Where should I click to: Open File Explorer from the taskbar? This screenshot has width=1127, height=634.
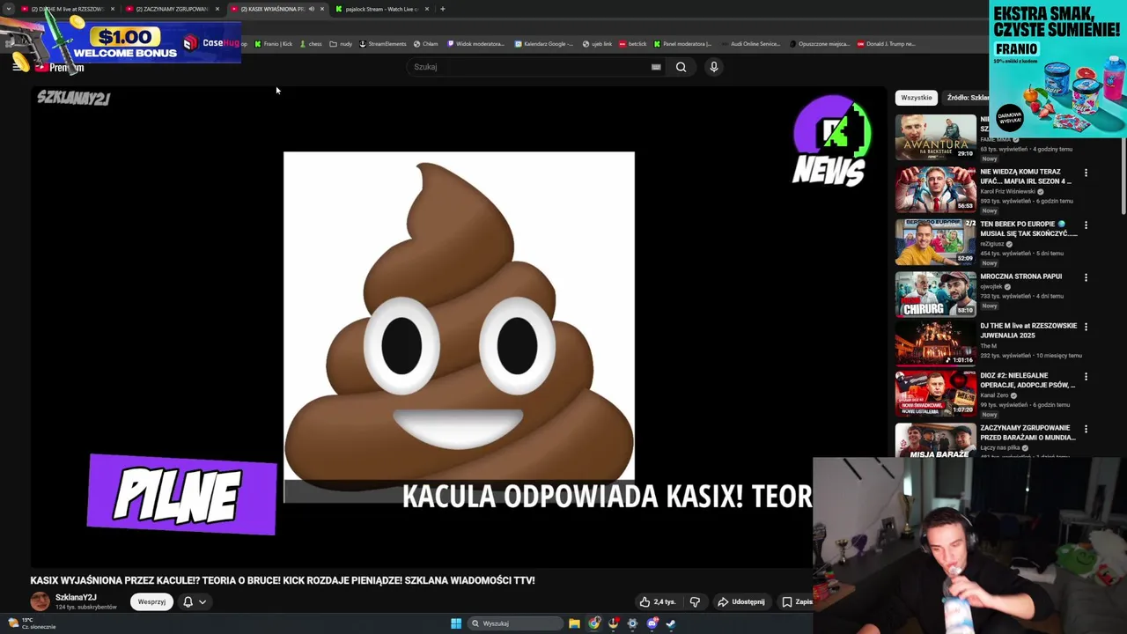(x=574, y=623)
